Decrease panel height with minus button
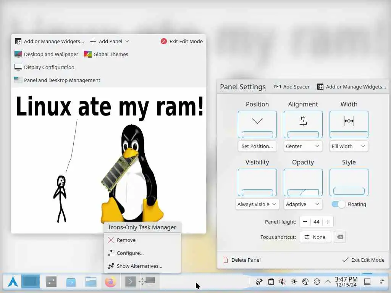Viewport: 391px width, 293px height. pos(305,222)
